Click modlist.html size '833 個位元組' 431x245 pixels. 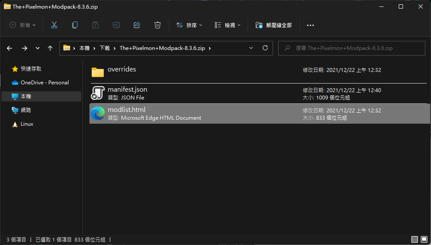pyautogui.click(x=332, y=118)
